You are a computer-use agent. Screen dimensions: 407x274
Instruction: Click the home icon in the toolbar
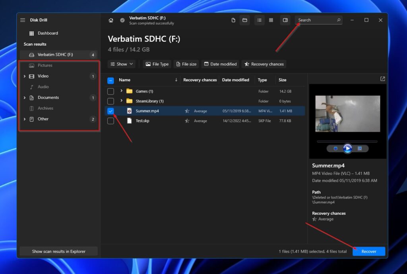click(x=110, y=20)
